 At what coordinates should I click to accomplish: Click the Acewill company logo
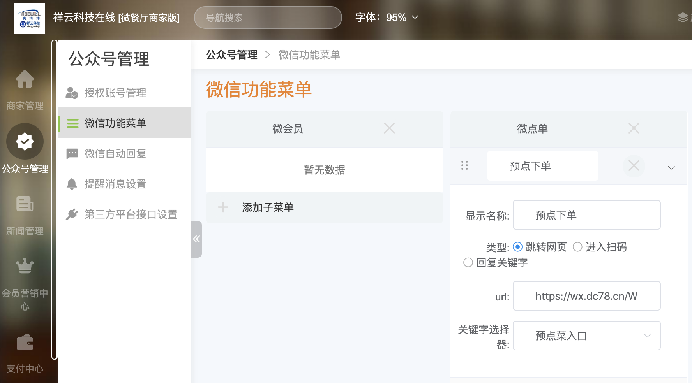[30, 19]
